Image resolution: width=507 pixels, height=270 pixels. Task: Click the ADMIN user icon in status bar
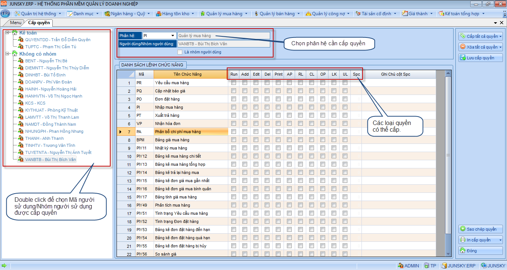(400, 266)
